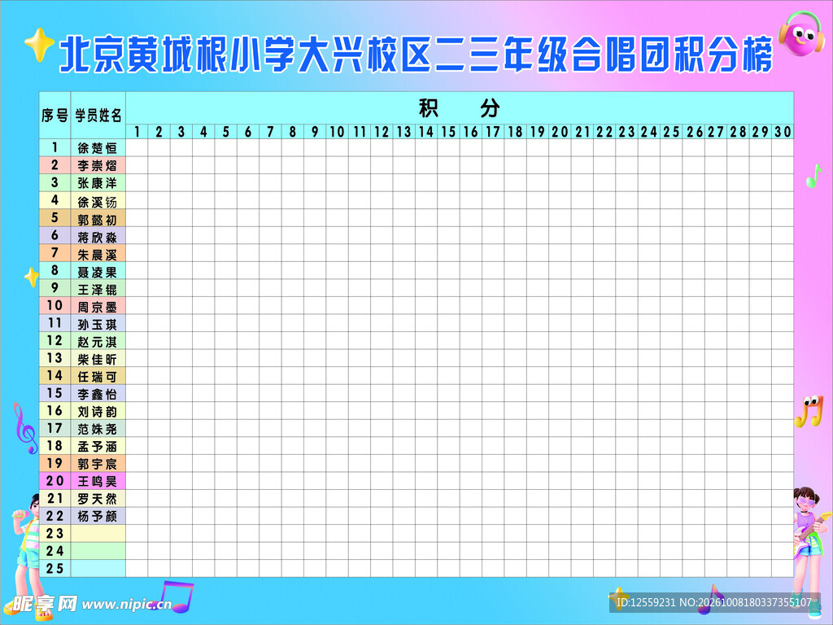The height and width of the screenshot is (625, 833).
Task: Select the name 柴佳昕
Action: click(98, 359)
